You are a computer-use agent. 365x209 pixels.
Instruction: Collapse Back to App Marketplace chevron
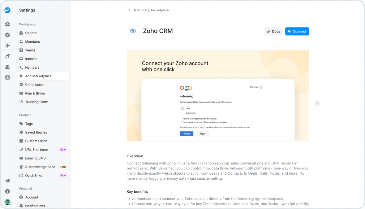[130, 10]
